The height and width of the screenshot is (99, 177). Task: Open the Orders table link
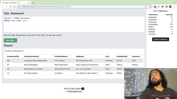151,27
